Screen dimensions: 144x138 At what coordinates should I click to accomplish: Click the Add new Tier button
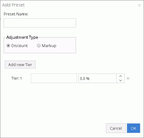(x=20, y=65)
